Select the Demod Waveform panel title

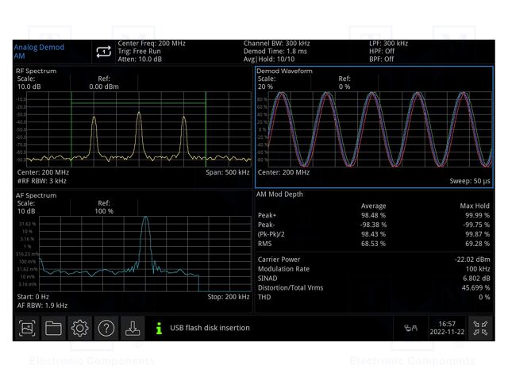click(x=285, y=71)
